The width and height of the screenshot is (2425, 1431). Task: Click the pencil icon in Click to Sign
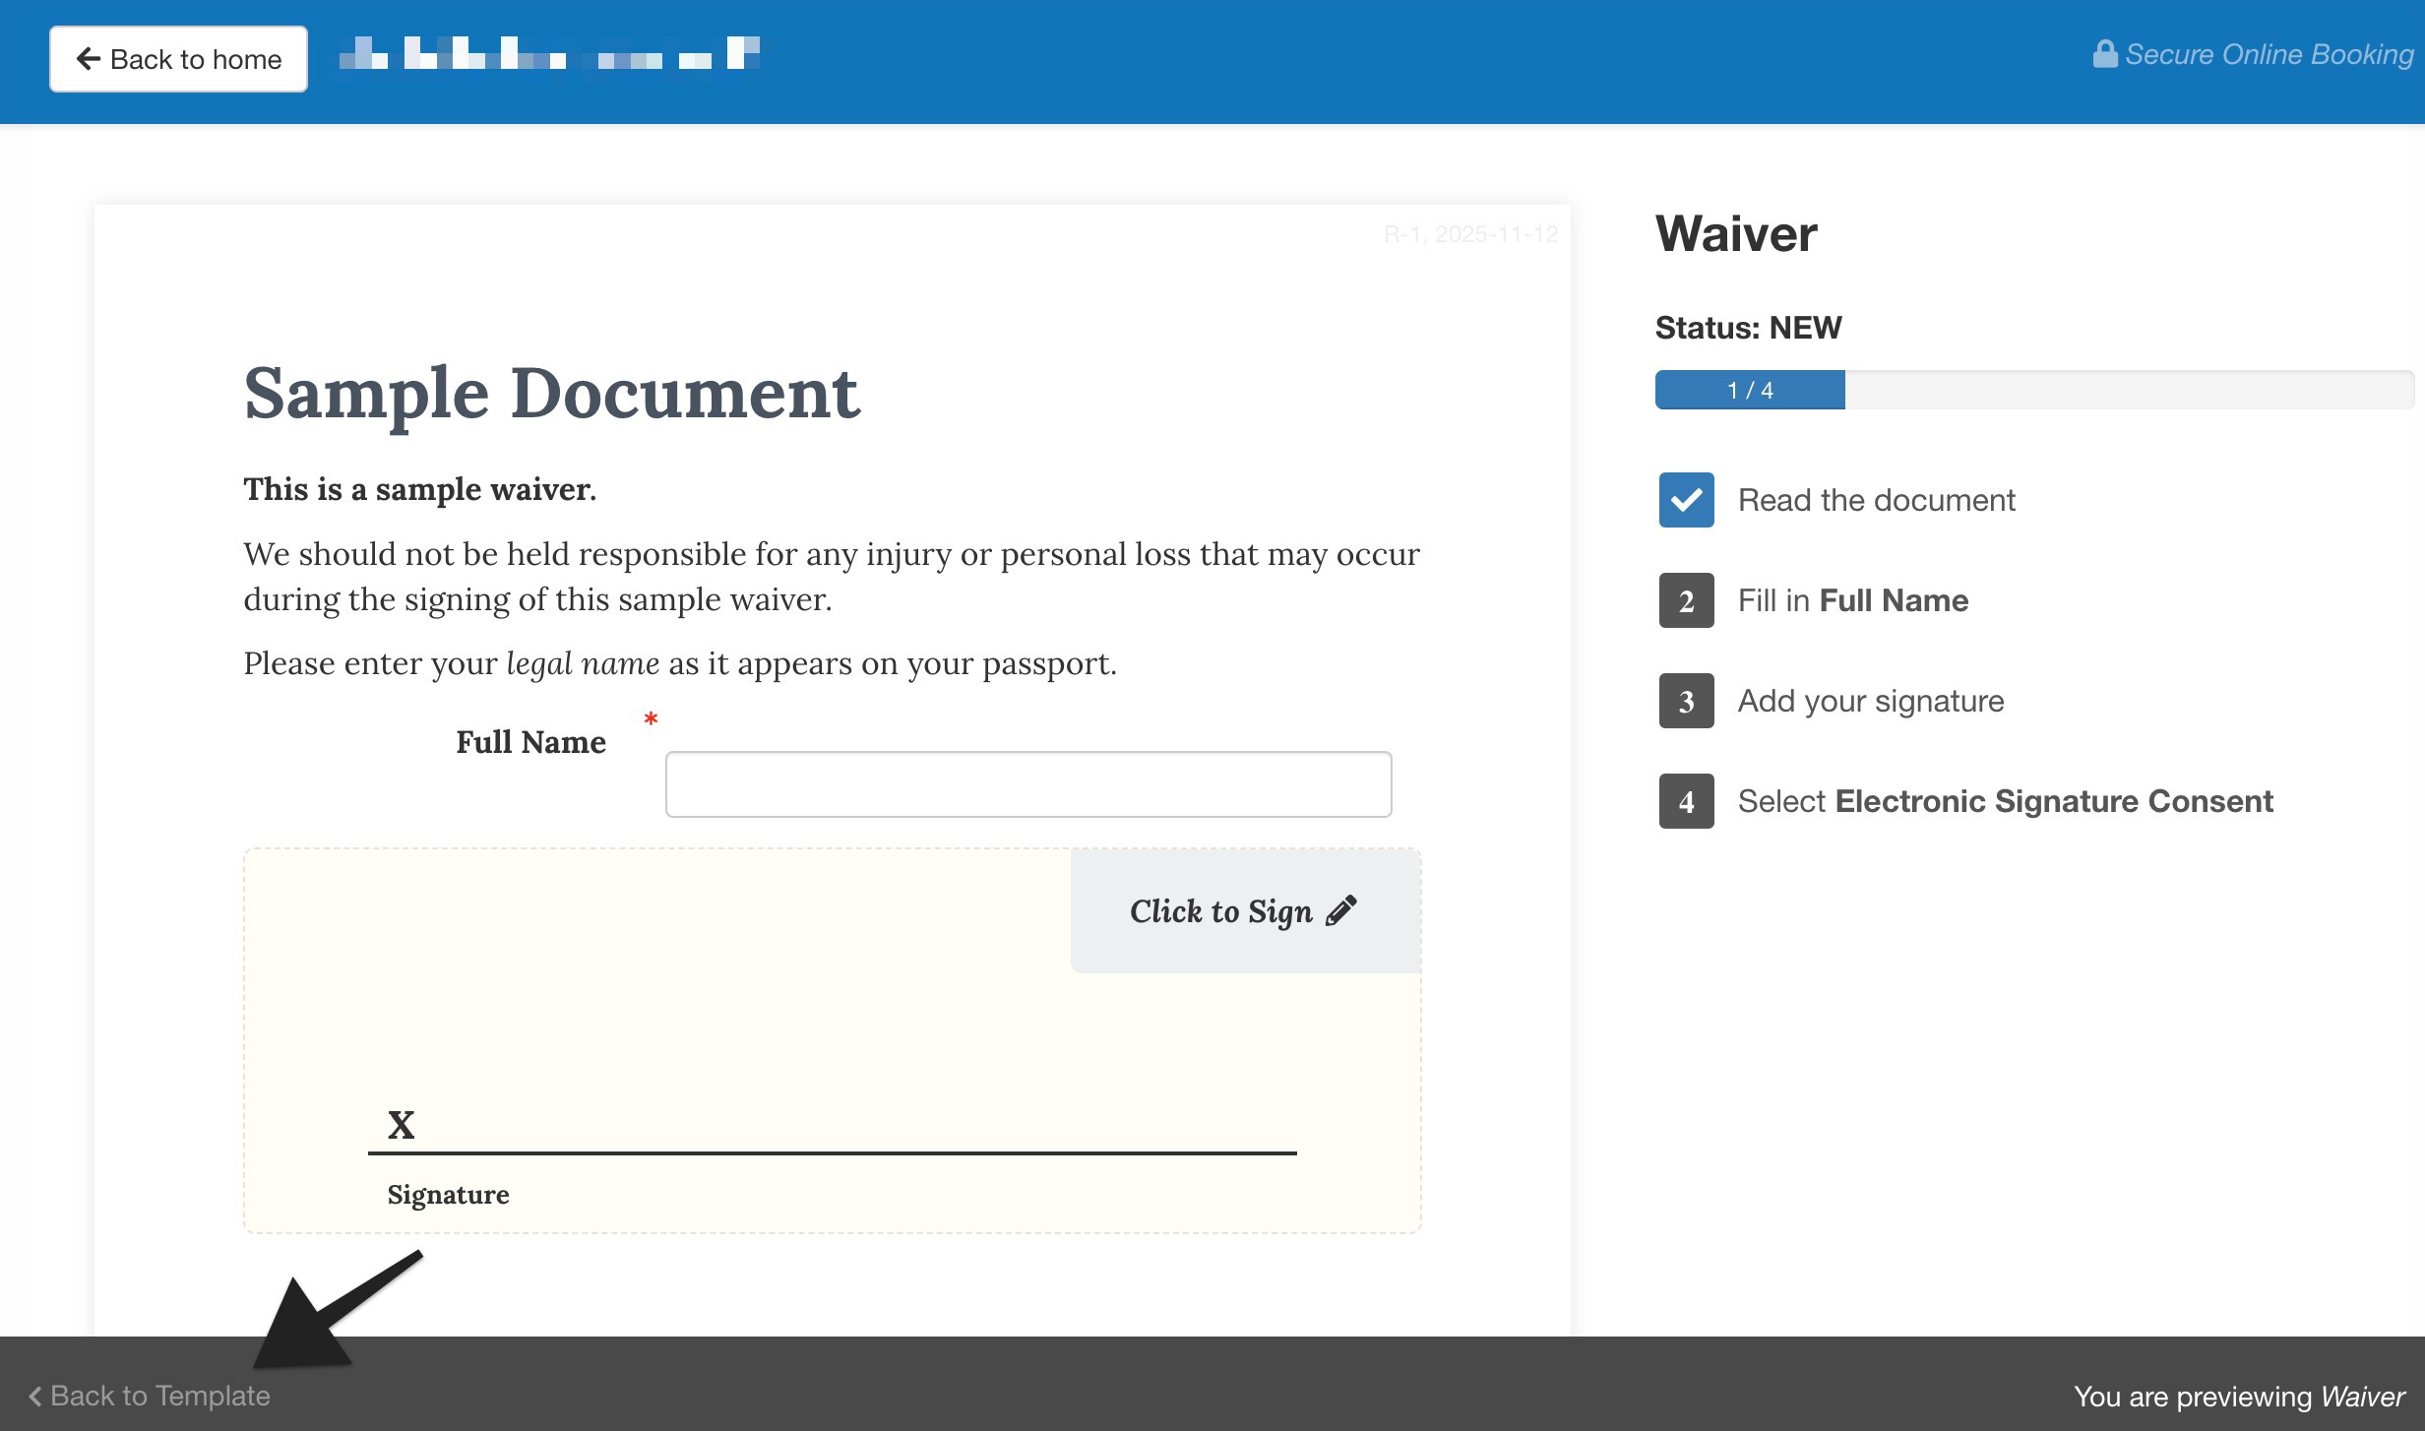click(1340, 911)
